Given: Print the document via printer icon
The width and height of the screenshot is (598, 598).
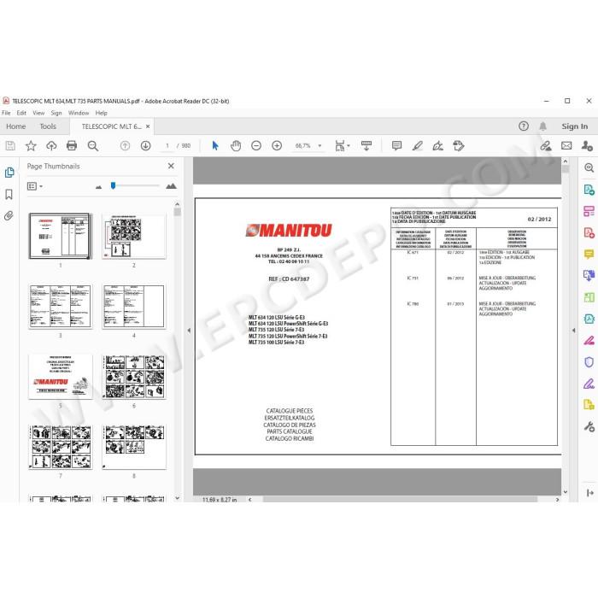Looking at the screenshot, I should point(72,146).
